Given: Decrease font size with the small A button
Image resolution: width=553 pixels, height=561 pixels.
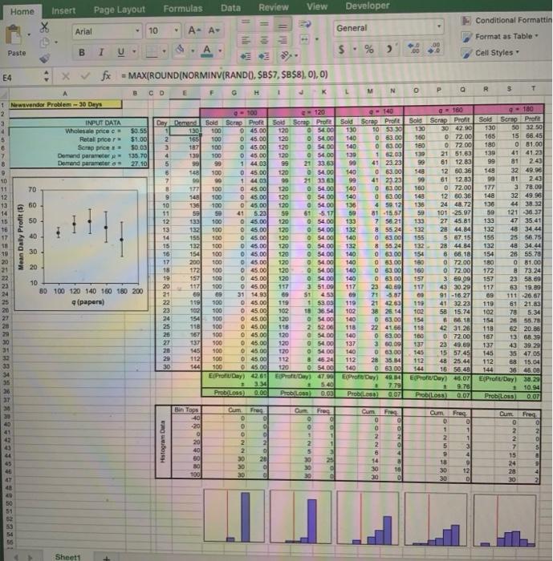Looking at the screenshot, I should coord(214,30).
